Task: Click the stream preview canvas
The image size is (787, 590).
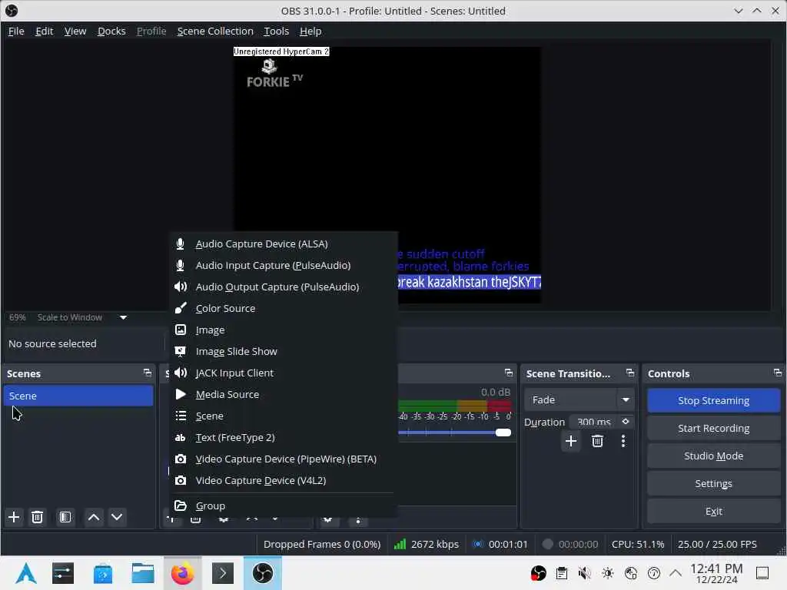Action: 387,175
